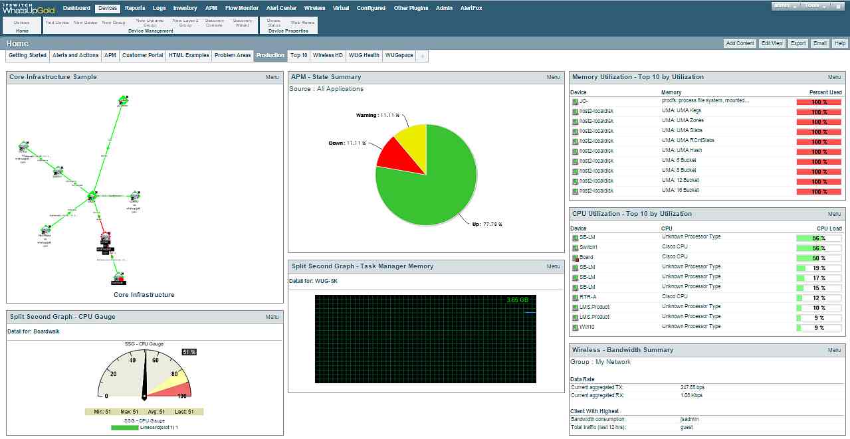Click the Board device icon in CPU Utilization
Screen dimensions: 850x439
(576, 258)
